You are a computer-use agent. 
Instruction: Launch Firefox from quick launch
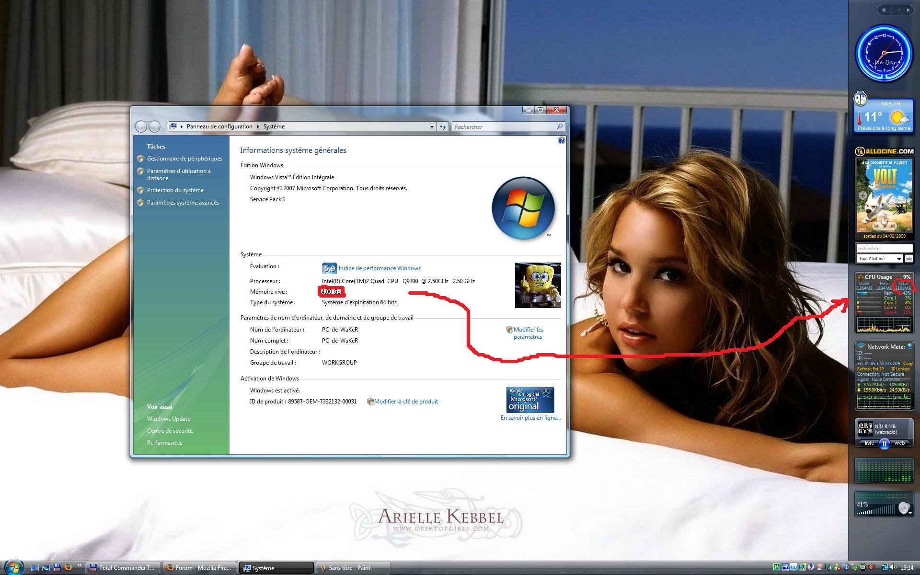coord(68,568)
